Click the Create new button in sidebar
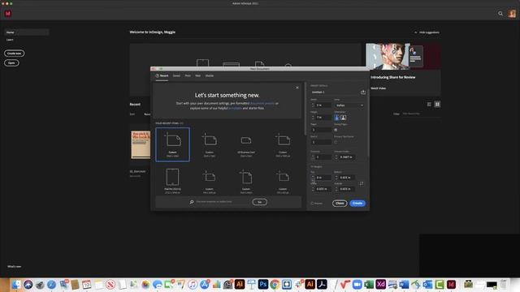Image resolution: width=520 pixels, height=292 pixels. tap(15, 54)
